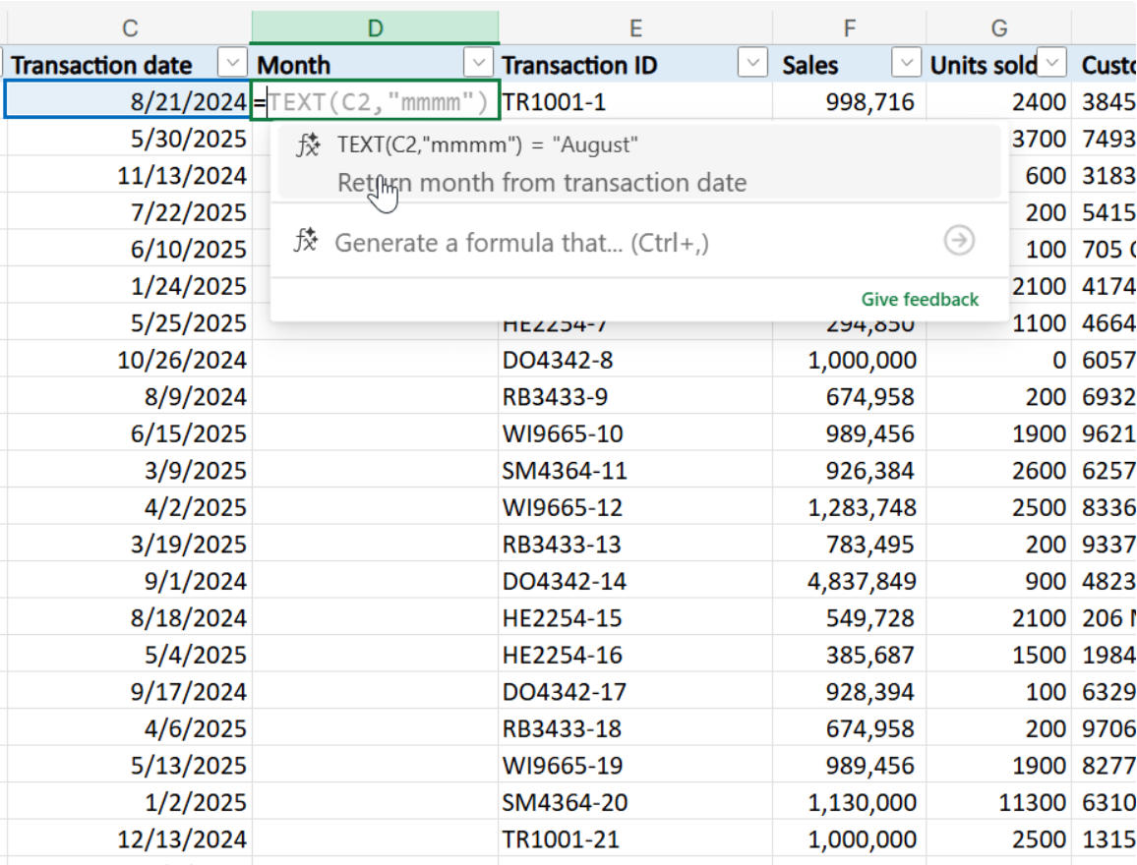The width and height of the screenshot is (1137, 865).
Task: Select column C header
Action: (130, 28)
